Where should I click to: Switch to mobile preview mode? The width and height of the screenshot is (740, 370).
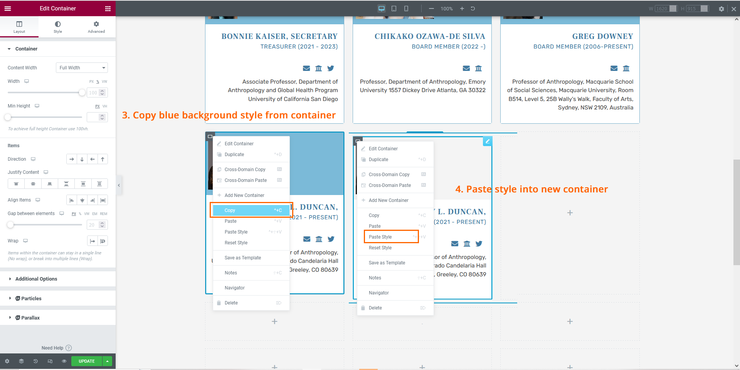[x=406, y=8]
